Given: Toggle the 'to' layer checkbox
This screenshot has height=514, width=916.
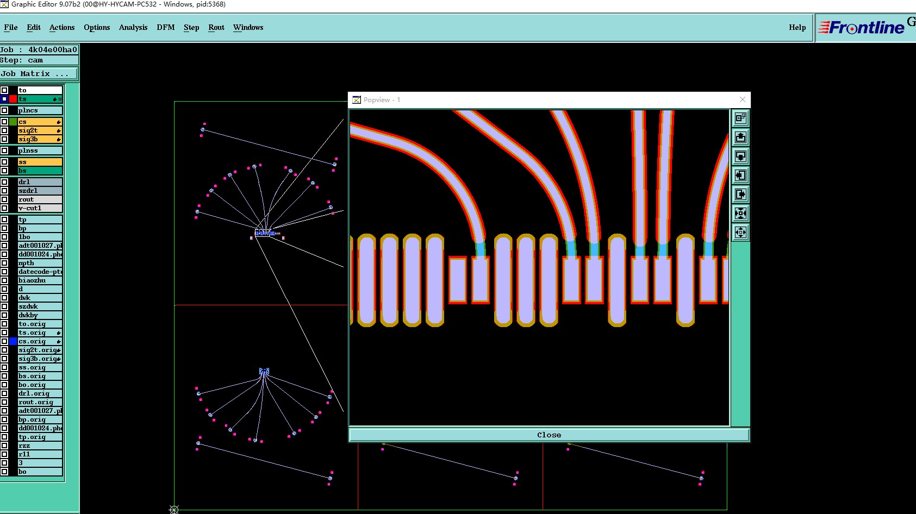Looking at the screenshot, I should (4, 90).
